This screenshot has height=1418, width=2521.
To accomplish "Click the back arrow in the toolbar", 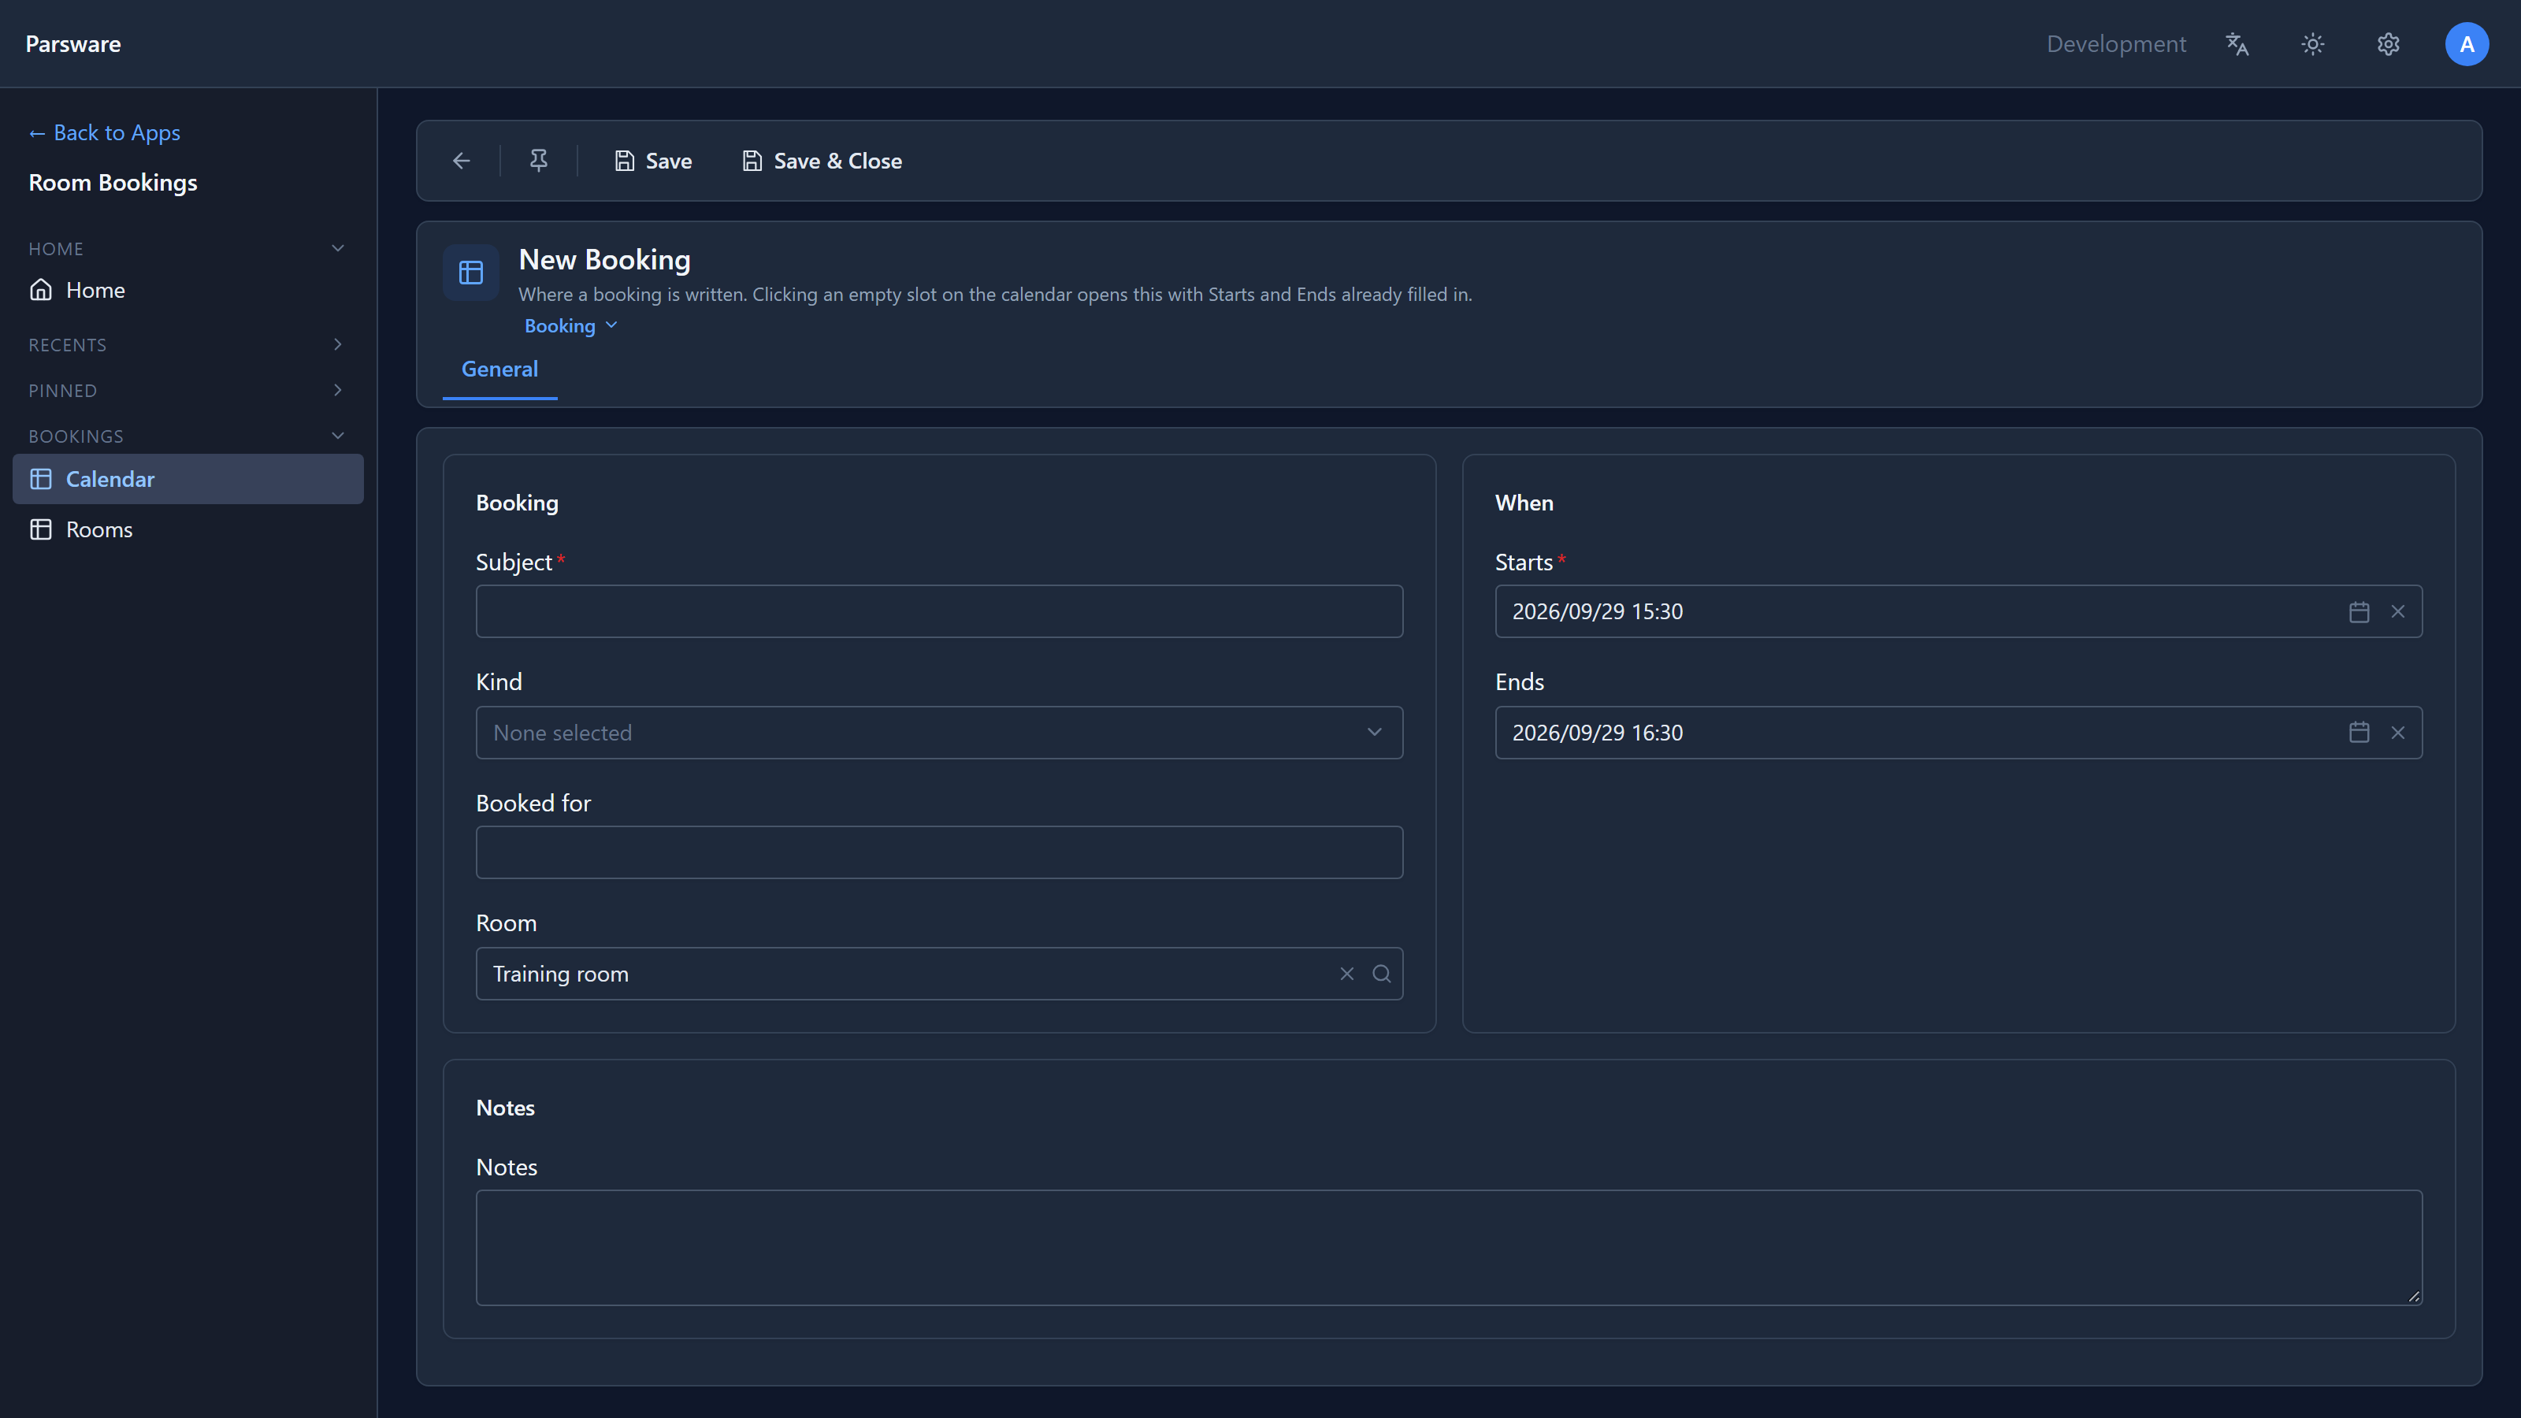I will (x=461, y=161).
